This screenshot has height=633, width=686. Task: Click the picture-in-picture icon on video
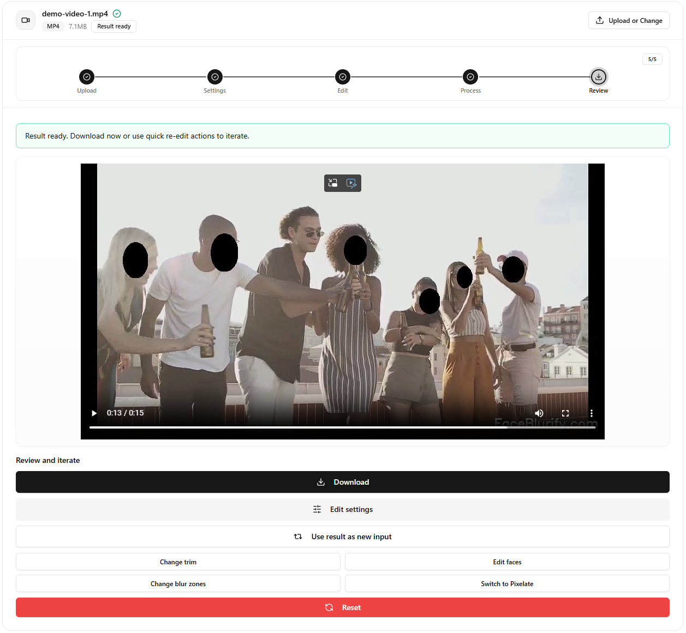tap(333, 183)
